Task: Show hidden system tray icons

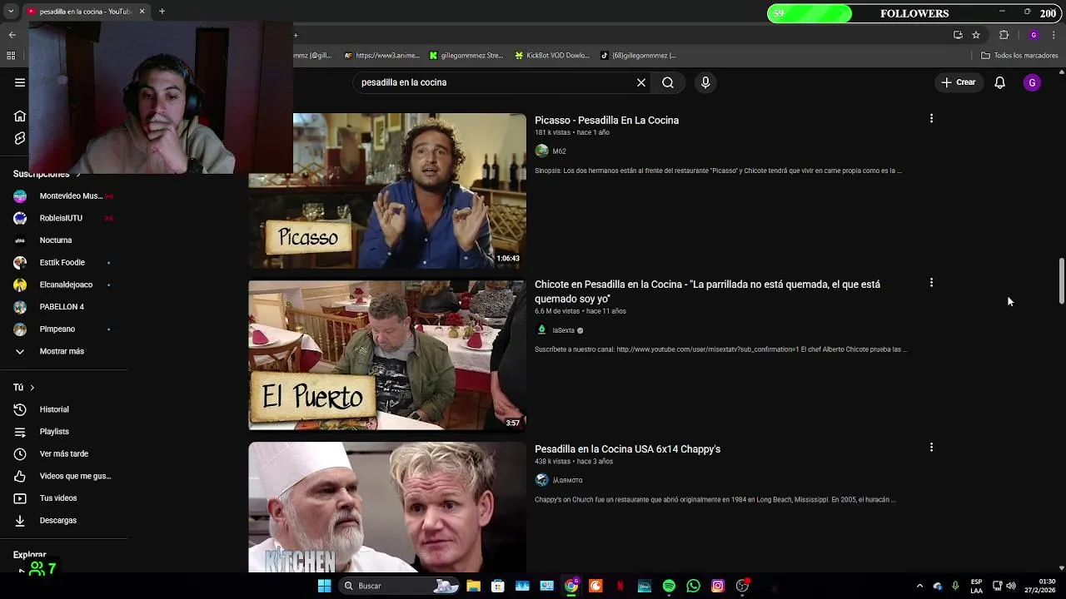Action: click(919, 586)
